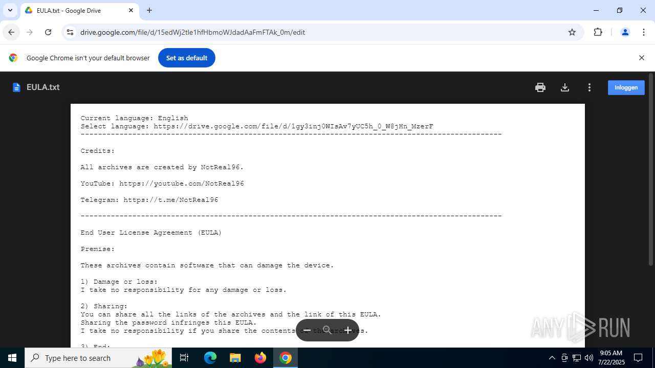
Task: Select the EULA.txt - Google Drive tab
Action: (79, 10)
